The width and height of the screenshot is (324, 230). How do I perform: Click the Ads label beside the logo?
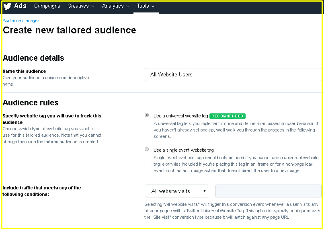point(20,6)
